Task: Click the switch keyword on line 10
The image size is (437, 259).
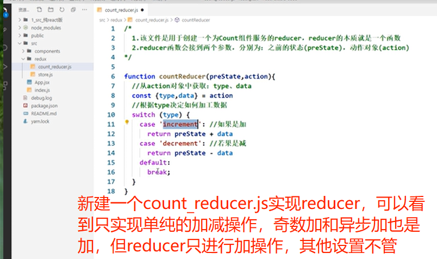Action: click(x=143, y=115)
